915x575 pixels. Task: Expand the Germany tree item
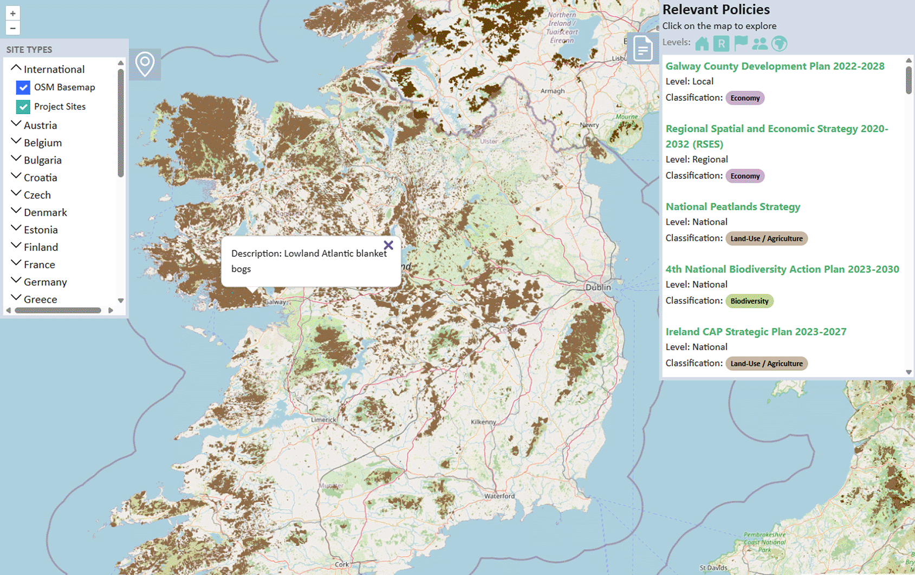[16, 281]
